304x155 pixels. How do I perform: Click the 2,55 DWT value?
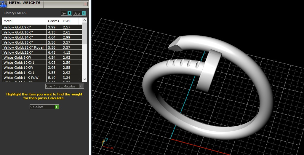coord(66,68)
